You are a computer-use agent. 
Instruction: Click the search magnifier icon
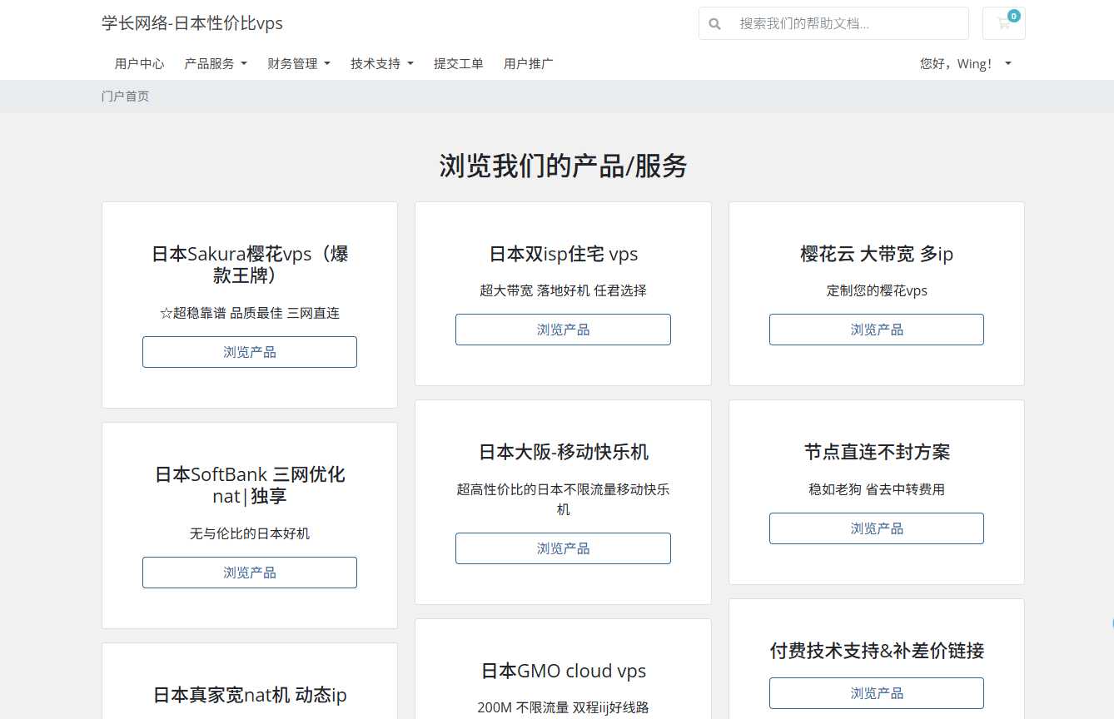(714, 24)
